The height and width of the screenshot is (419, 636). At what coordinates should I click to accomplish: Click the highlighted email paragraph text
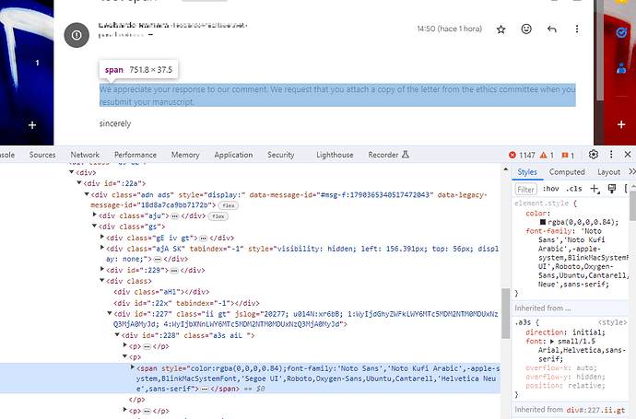pyautogui.click(x=337, y=96)
